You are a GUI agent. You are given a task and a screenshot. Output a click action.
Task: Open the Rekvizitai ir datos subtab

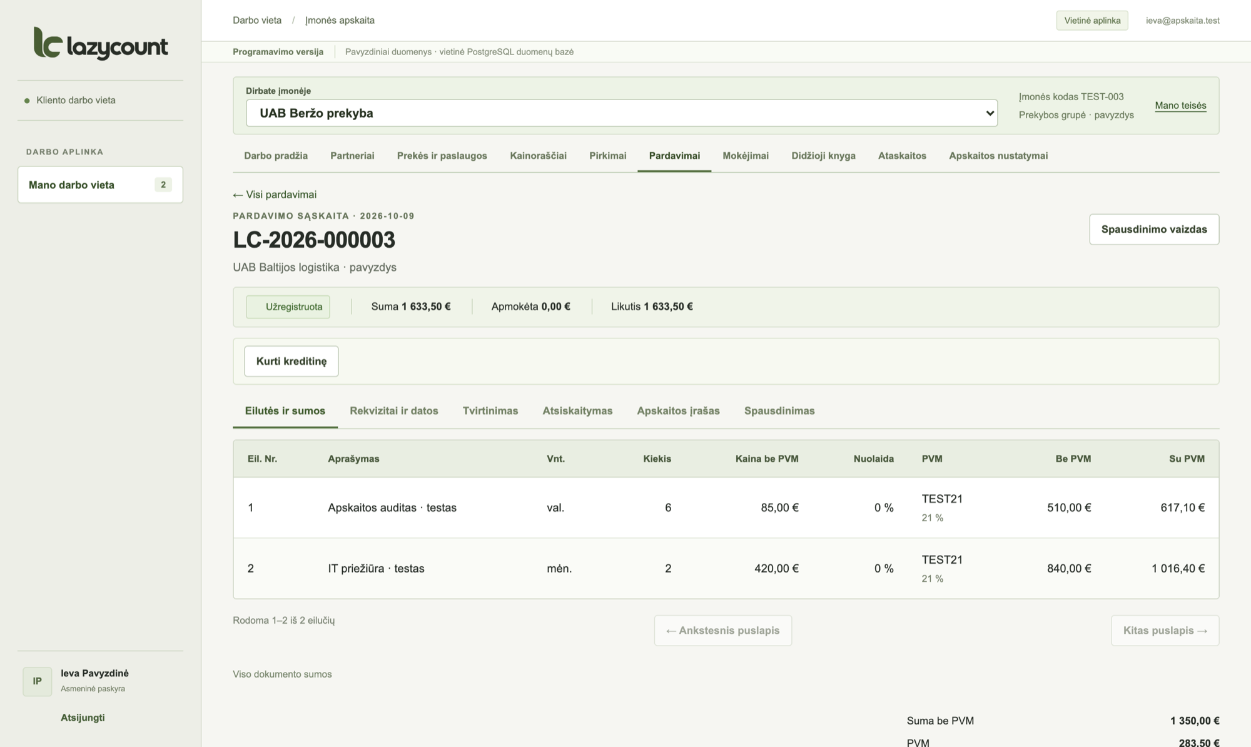click(x=394, y=411)
